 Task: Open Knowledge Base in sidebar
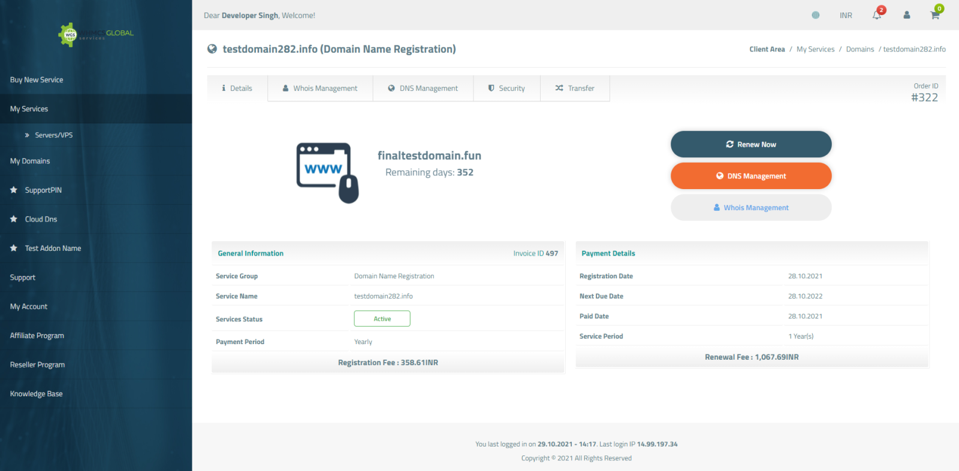[x=96, y=394]
